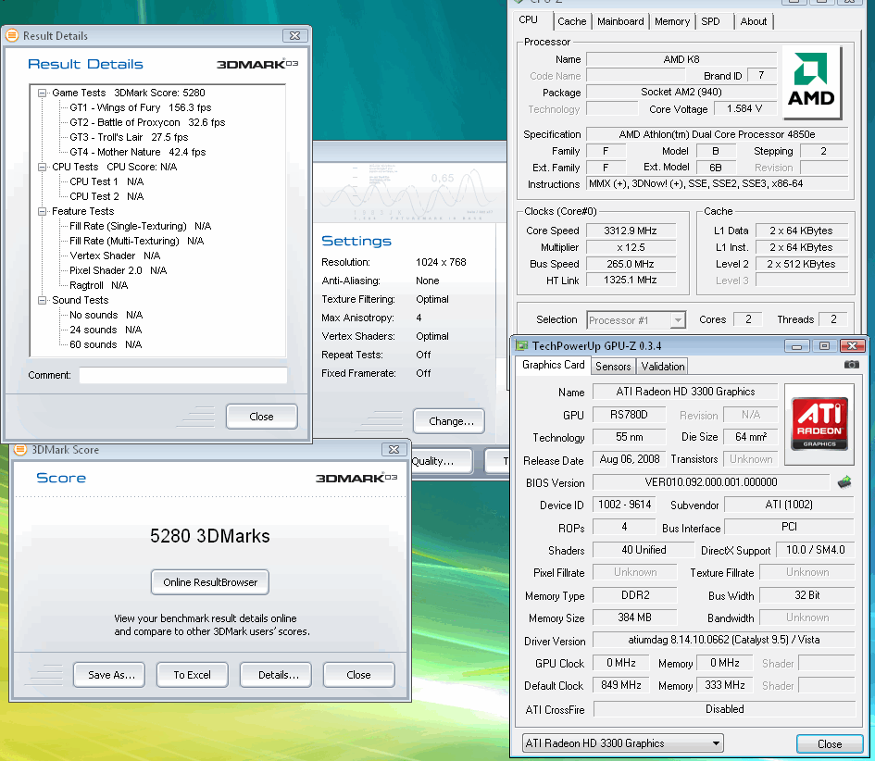This screenshot has height=761, width=875.
Task: Select GT3 - Troll's Lair result row
Action: pos(129,137)
